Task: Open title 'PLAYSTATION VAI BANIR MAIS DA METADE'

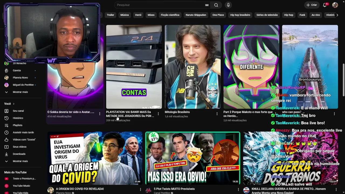Action: click(130, 114)
